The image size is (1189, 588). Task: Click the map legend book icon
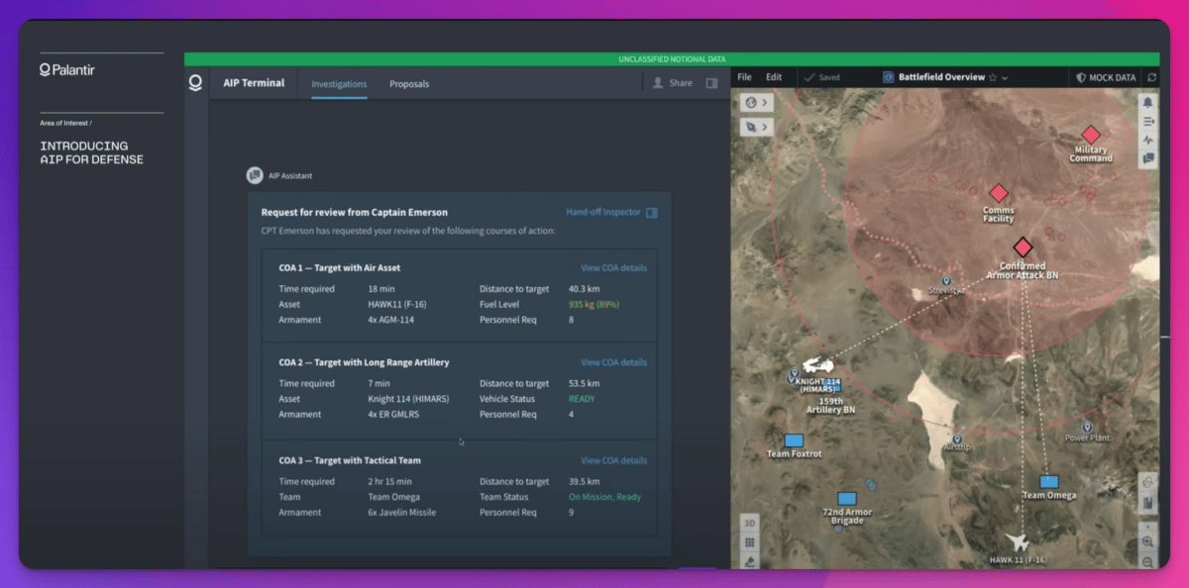1147,503
